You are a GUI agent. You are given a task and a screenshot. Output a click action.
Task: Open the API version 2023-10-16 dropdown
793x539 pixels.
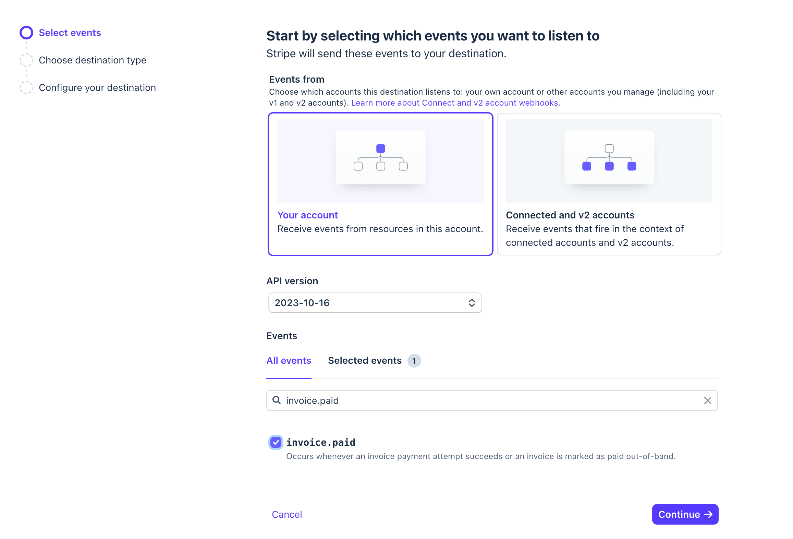tap(375, 303)
